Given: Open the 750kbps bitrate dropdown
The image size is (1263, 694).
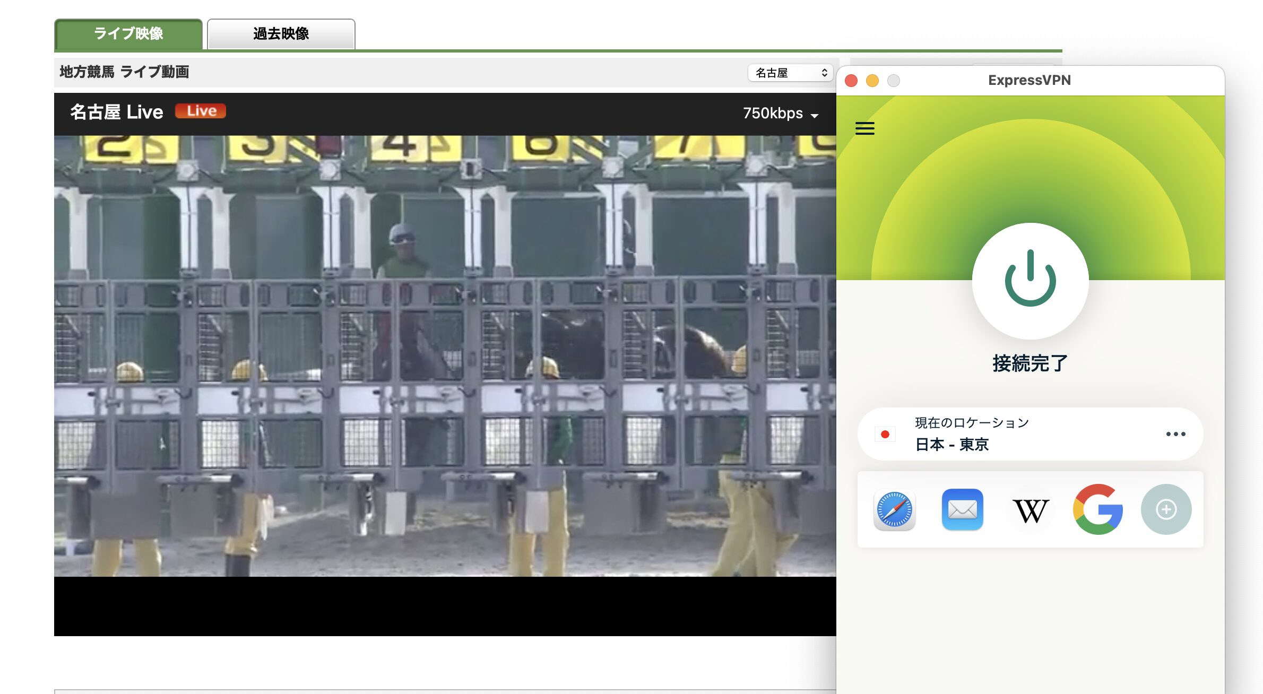Looking at the screenshot, I should point(780,114).
